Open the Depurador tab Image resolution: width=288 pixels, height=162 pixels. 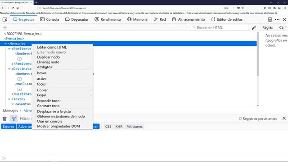click(x=77, y=19)
